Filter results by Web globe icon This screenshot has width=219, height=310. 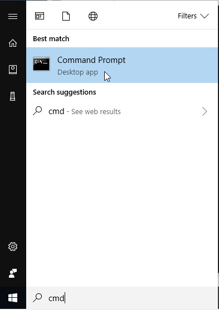(x=93, y=16)
